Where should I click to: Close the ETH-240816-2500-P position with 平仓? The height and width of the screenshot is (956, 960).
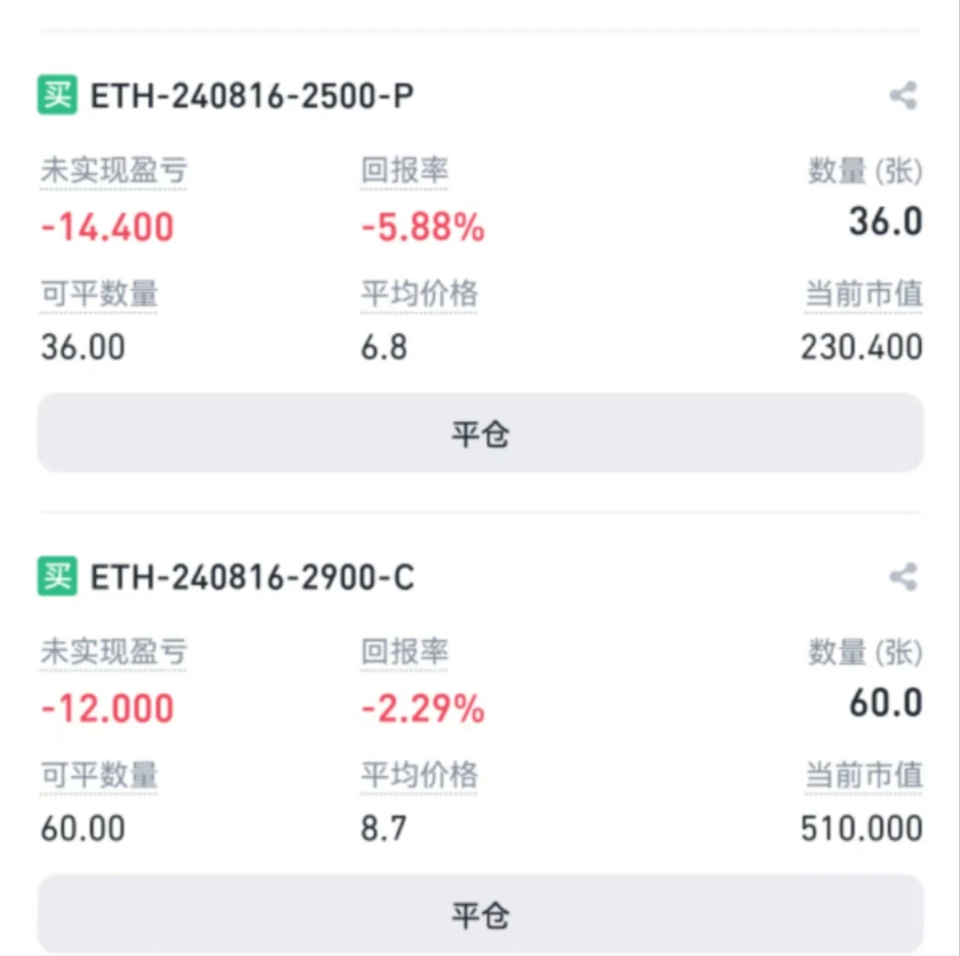(x=480, y=433)
